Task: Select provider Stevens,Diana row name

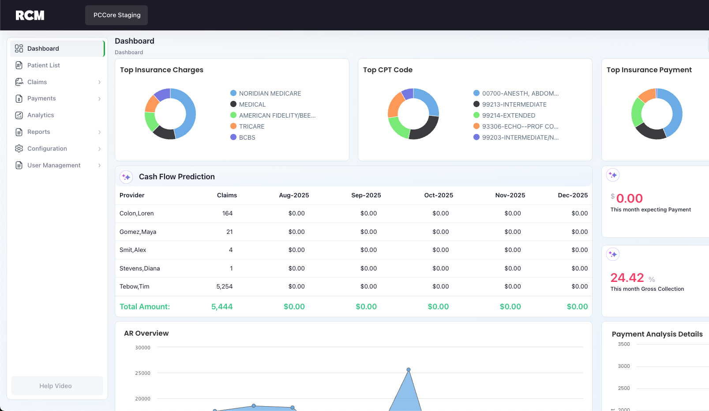Action: (x=140, y=268)
